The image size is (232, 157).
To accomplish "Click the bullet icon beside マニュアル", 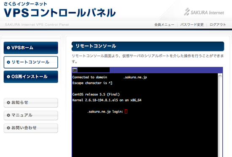I will 8,115.
